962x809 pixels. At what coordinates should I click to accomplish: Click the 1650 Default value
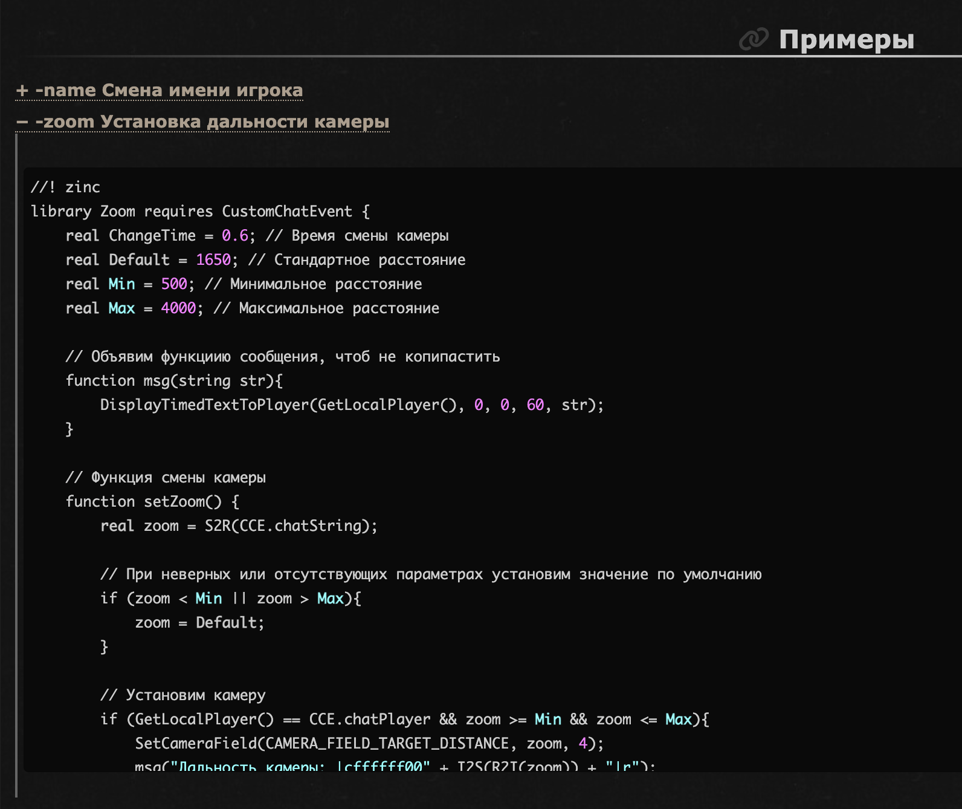tap(213, 260)
